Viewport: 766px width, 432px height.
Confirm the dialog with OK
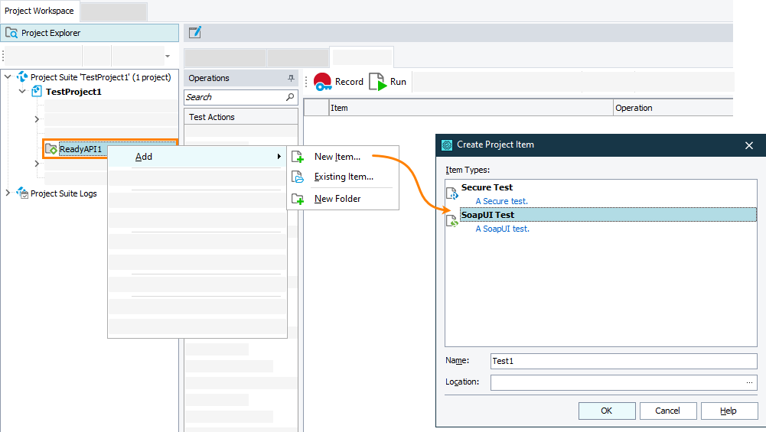[606, 411]
